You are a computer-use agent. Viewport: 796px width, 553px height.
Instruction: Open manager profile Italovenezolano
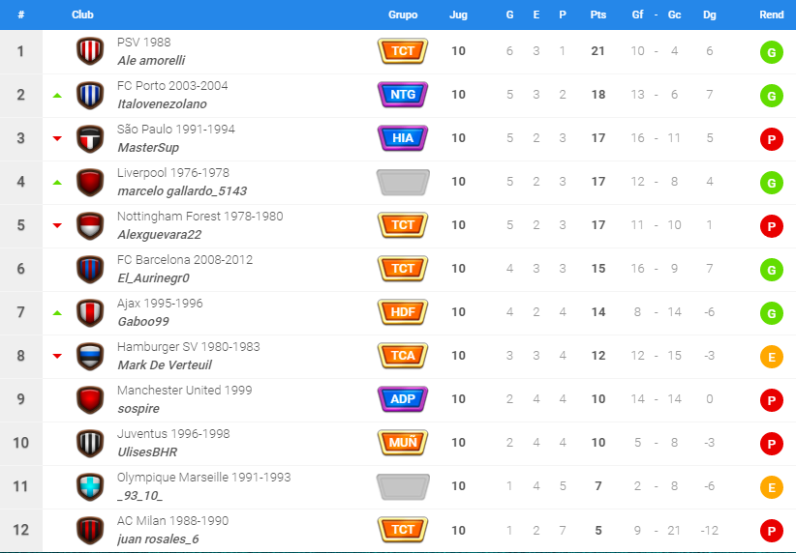(162, 103)
